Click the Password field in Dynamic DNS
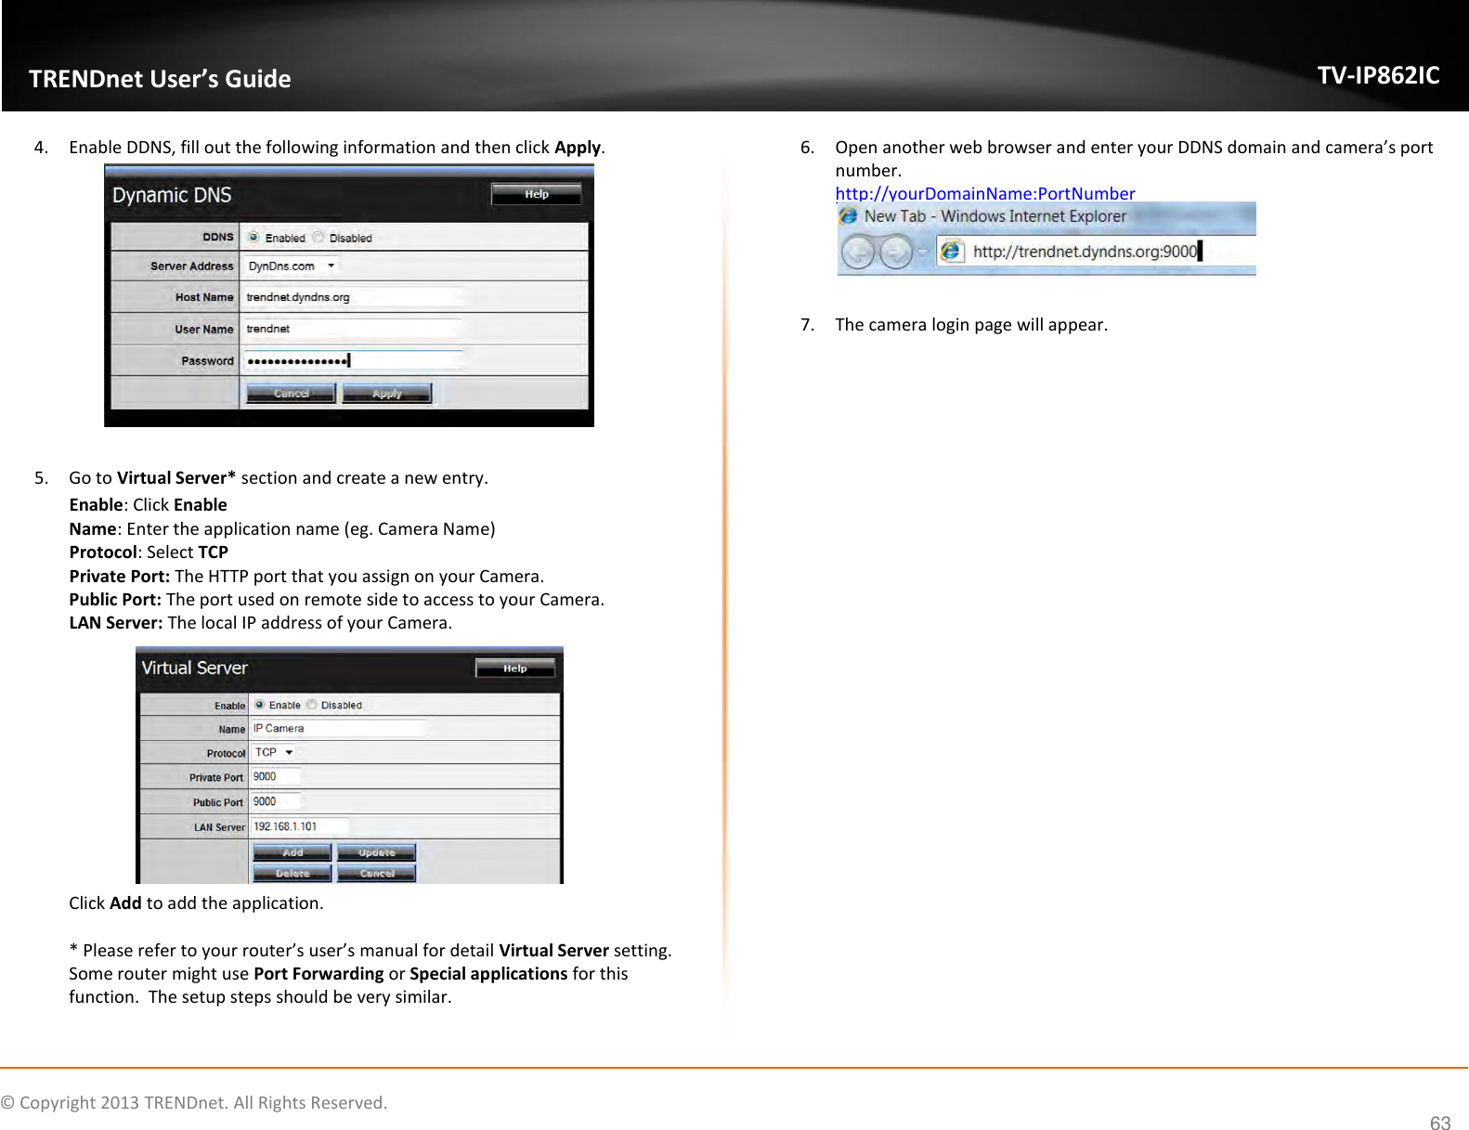Screen dimensions: 1469x1130 (x=353, y=360)
